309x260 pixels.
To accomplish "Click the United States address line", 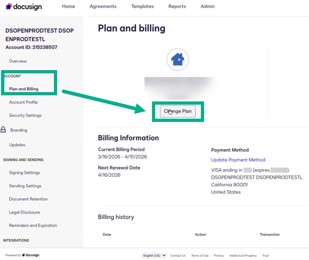I will [x=226, y=192].
